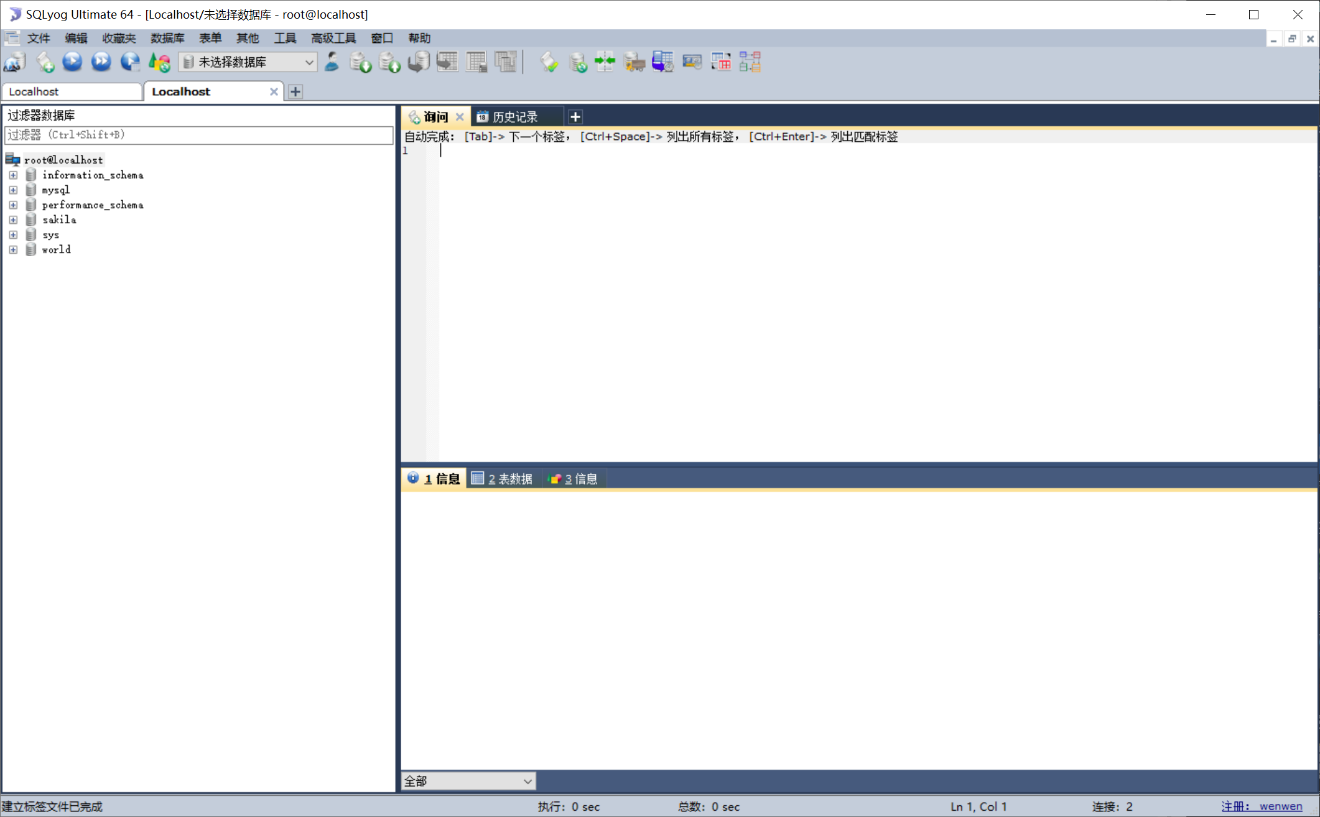Screen dimensions: 1320x817
Task: Click the database filter input field
Action: pyautogui.click(x=198, y=135)
